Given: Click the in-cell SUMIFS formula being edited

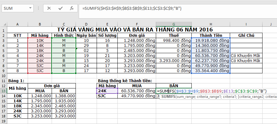Looking at the screenshot, I should (x=212, y=91).
